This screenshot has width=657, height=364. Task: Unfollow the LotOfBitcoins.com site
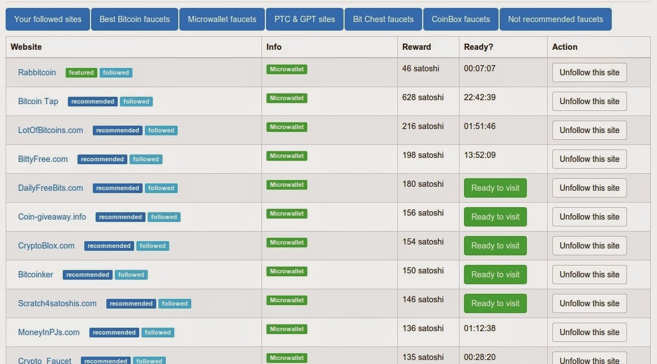pyautogui.click(x=590, y=130)
